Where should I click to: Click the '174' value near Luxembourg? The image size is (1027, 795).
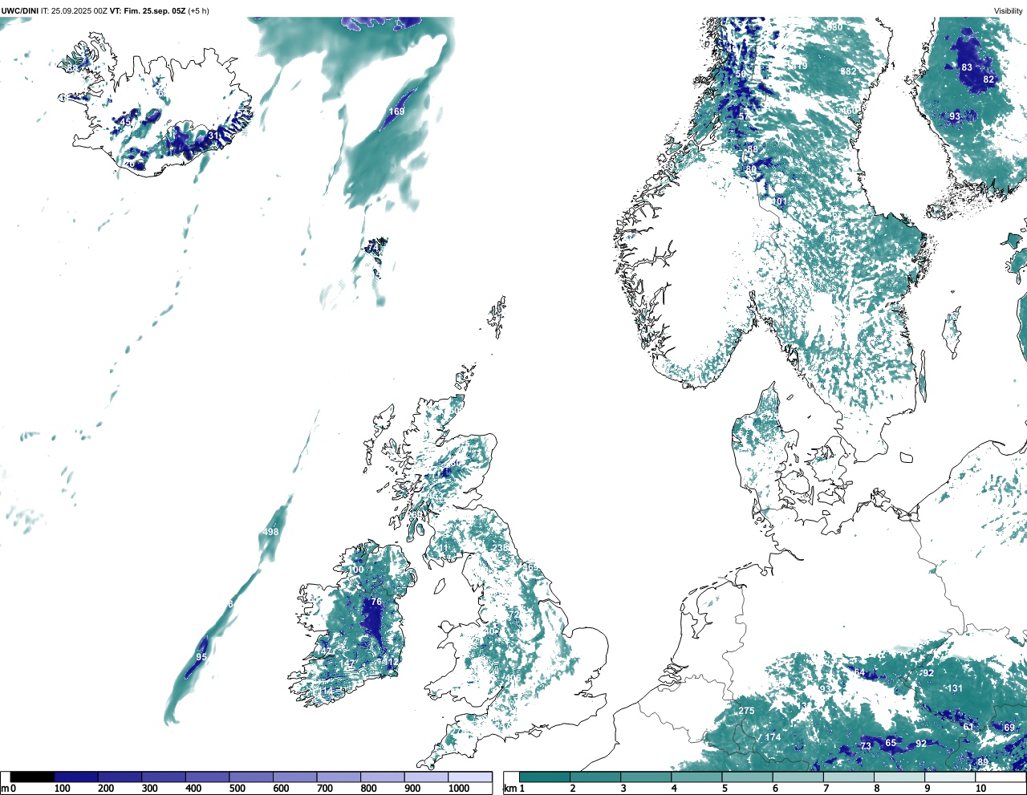pyautogui.click(x=773, y=737)
